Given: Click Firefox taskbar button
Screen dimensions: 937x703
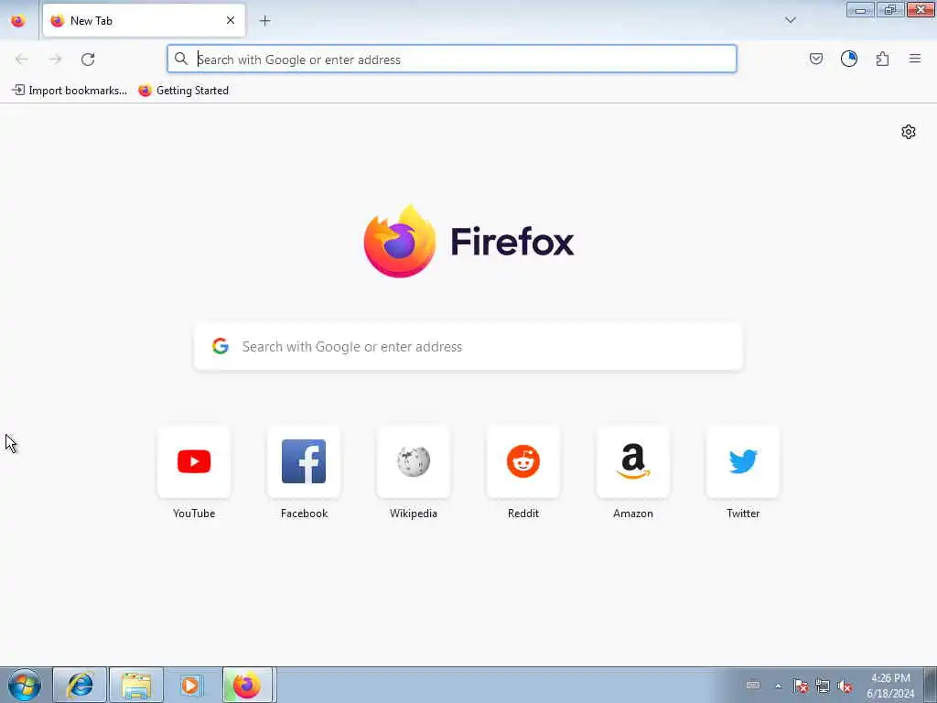Looking at the screenshot, I should click(x=247, y=685).
